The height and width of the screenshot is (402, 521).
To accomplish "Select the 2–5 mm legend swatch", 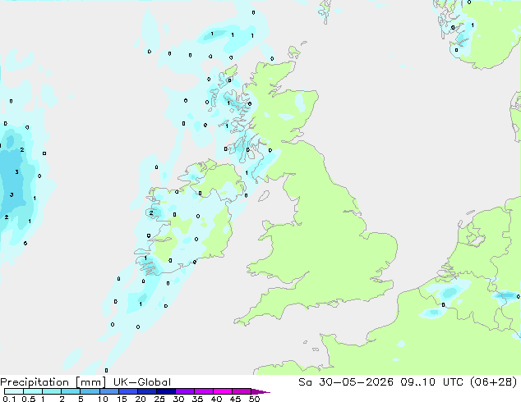I will click(x=71, y=391).
